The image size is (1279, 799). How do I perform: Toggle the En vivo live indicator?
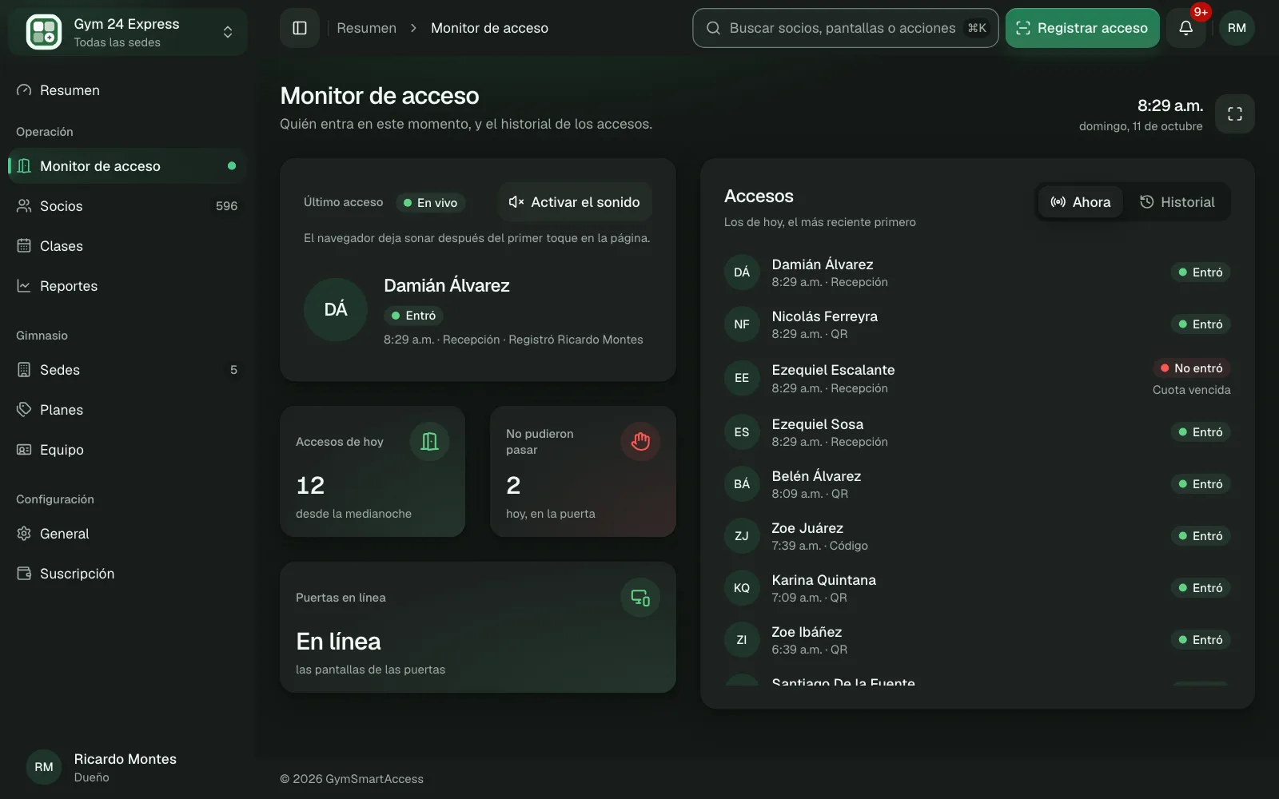tap(430, 203)
